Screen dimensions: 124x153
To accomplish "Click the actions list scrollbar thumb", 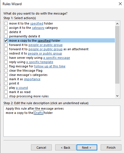I will pos(117,55).
